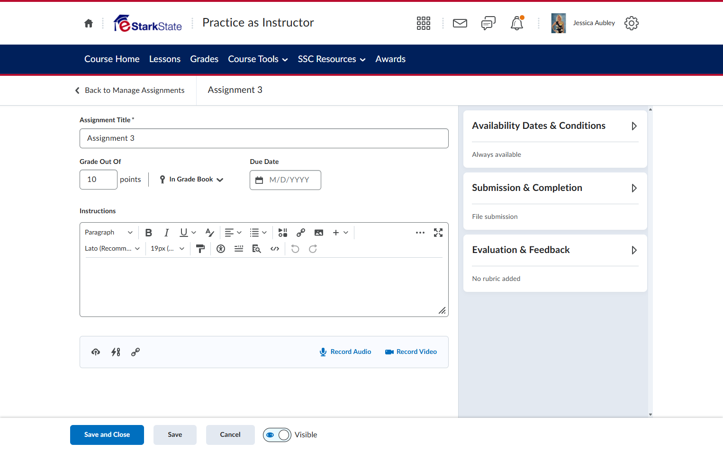Click the Assignment Title field

click(264, 138)
